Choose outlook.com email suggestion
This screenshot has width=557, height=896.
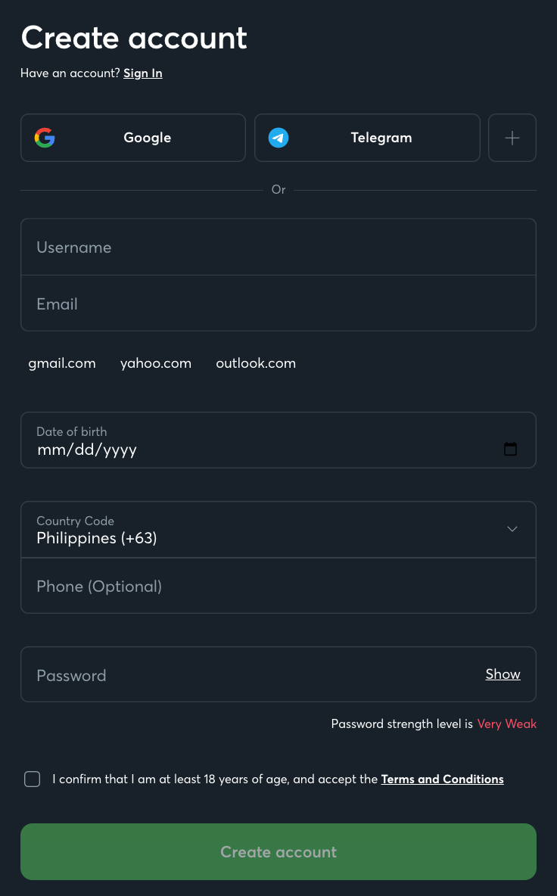(256, 363)
